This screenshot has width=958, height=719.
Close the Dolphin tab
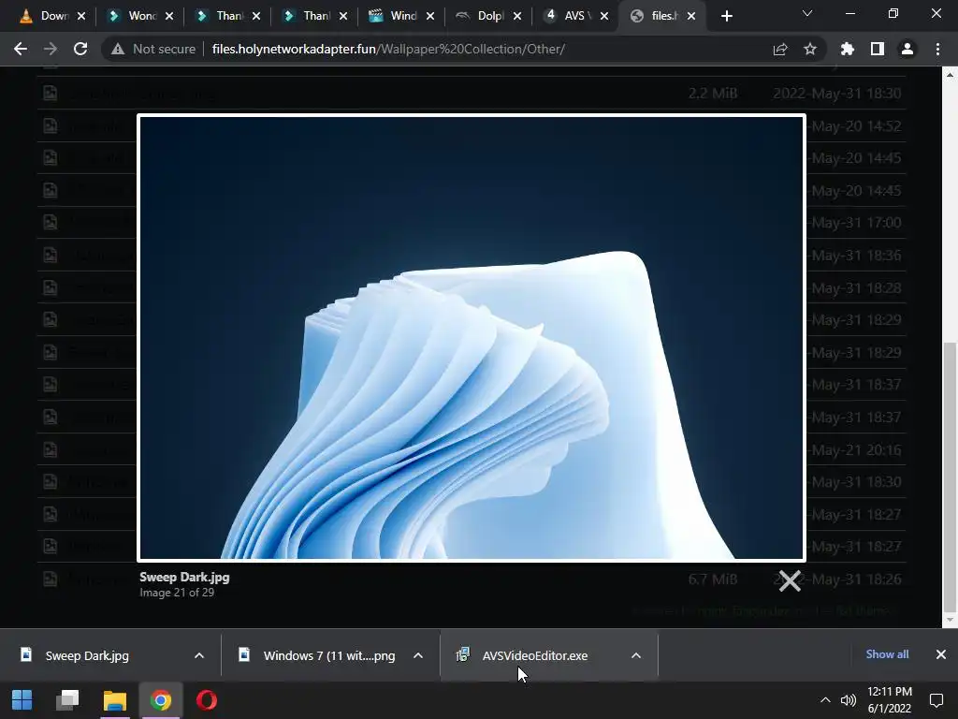click(x=516, y=16)
